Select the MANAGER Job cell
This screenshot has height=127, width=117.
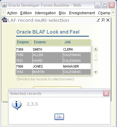(77, 66)
